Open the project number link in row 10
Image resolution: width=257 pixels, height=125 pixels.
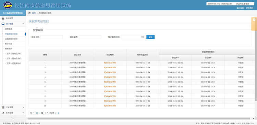click(x=110, y=106)
